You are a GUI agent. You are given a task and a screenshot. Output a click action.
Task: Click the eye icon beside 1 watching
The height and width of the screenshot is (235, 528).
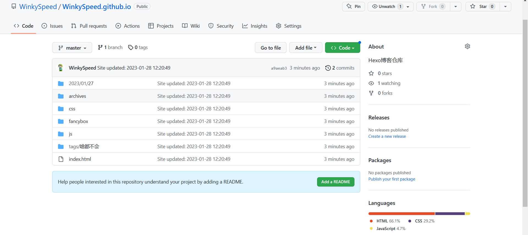(371, 83)
